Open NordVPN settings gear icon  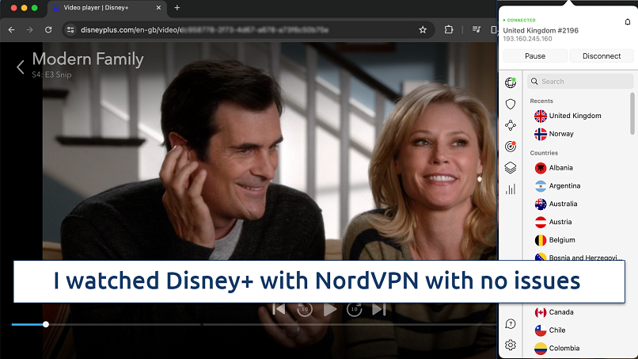(x=511, y=345)
